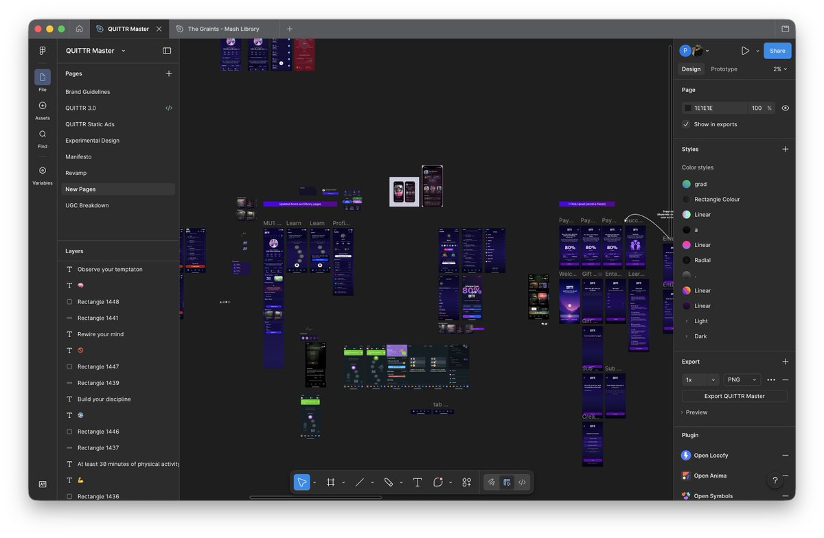Open the Variables panel icon
824x538 pixels.
point(43,171)
